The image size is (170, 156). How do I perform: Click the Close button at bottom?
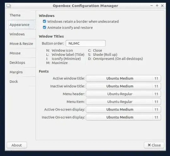154,145
